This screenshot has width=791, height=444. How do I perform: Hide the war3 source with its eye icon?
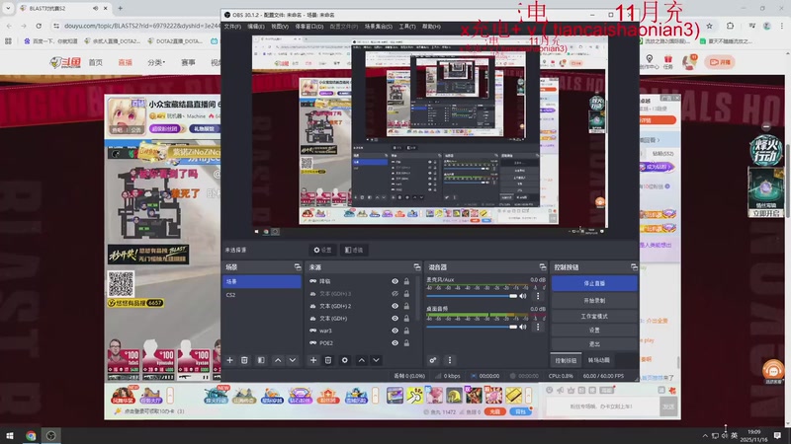[x=395, y=331]
